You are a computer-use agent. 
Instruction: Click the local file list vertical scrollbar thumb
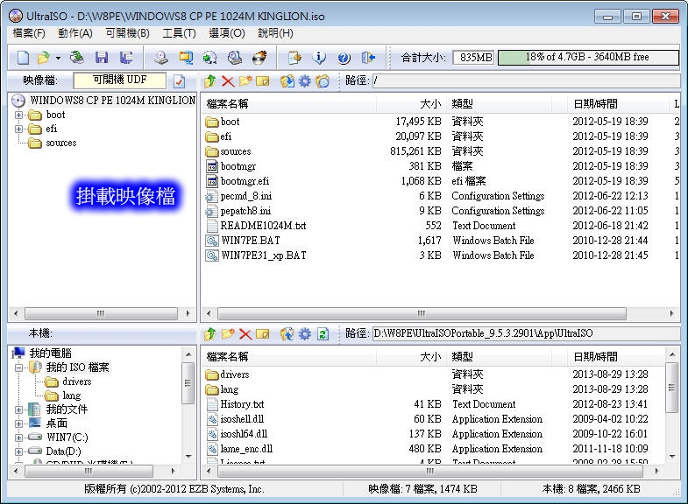point(671,388)
